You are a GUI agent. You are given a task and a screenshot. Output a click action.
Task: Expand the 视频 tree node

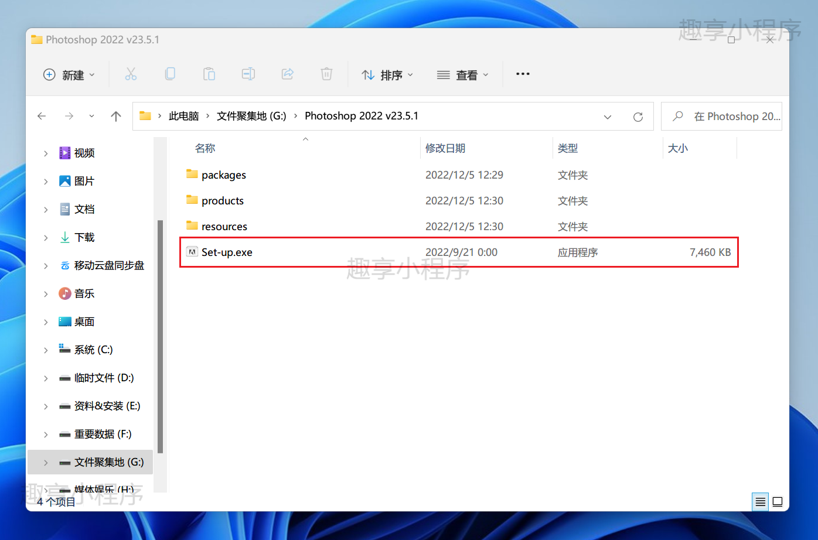point(46,153)
